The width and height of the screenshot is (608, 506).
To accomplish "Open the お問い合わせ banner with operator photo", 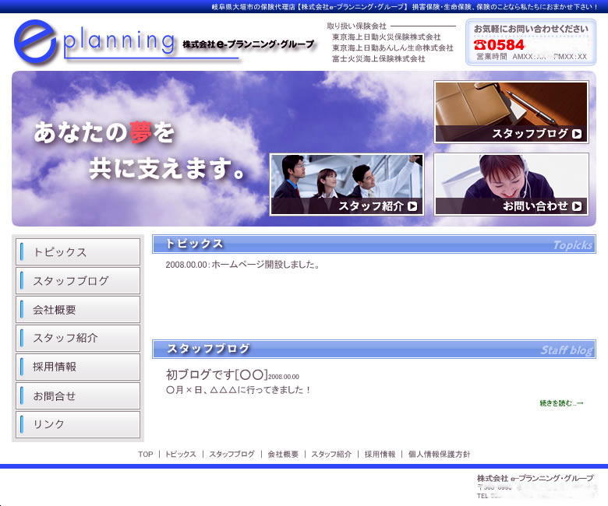I will tap(511, 184).
